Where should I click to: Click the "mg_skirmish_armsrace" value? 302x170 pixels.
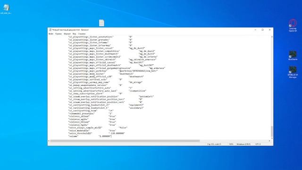[x=143, y=59]
